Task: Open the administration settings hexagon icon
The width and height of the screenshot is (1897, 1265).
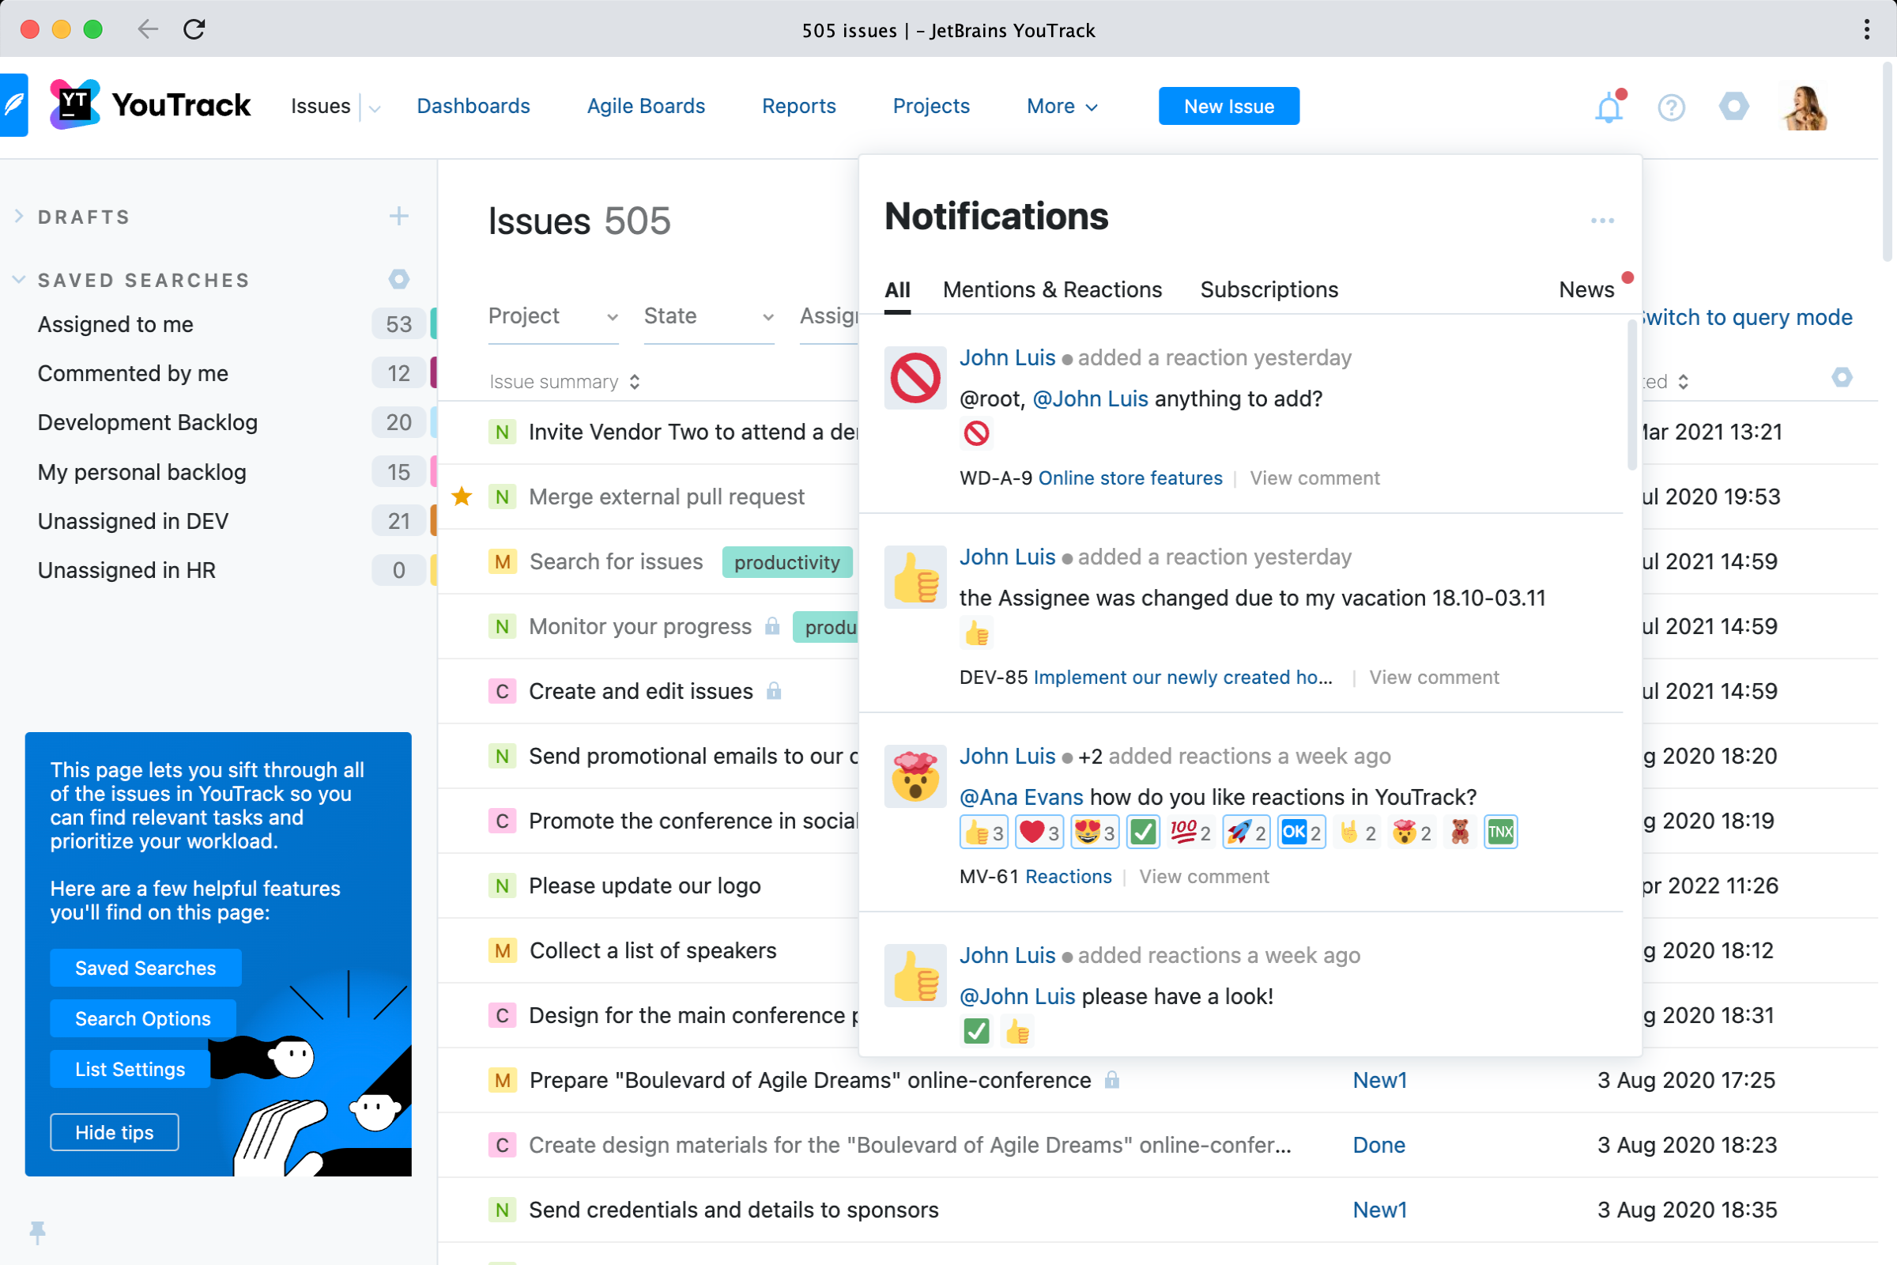Action: (1733, 107)
